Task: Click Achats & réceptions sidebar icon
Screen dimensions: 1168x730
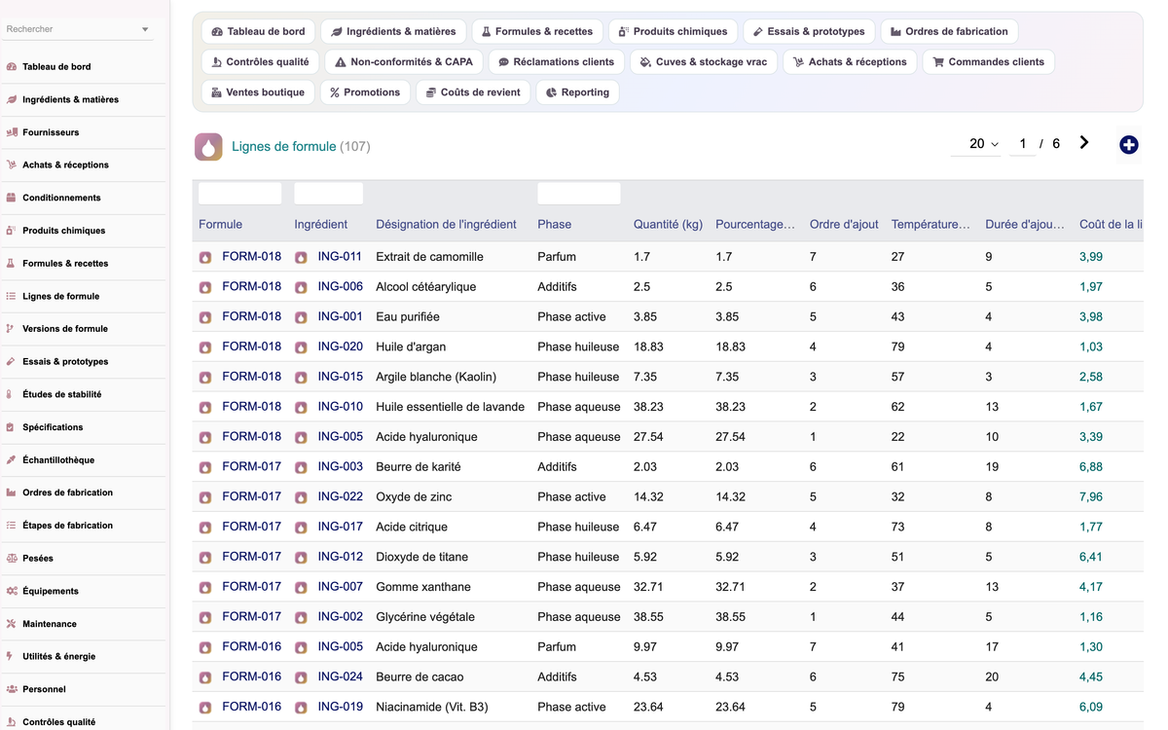Action: (12, 165)
